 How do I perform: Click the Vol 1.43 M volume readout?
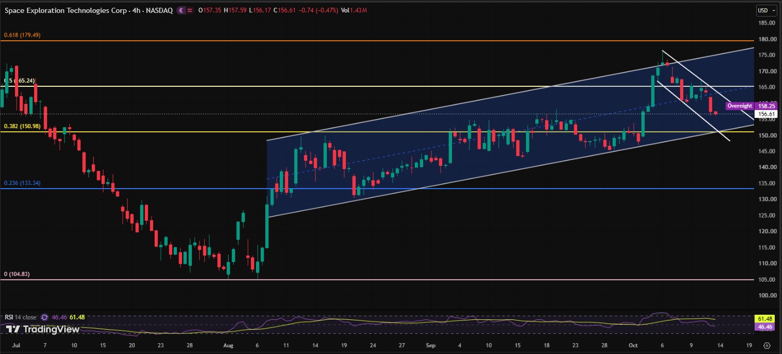(x=354, y=10)
